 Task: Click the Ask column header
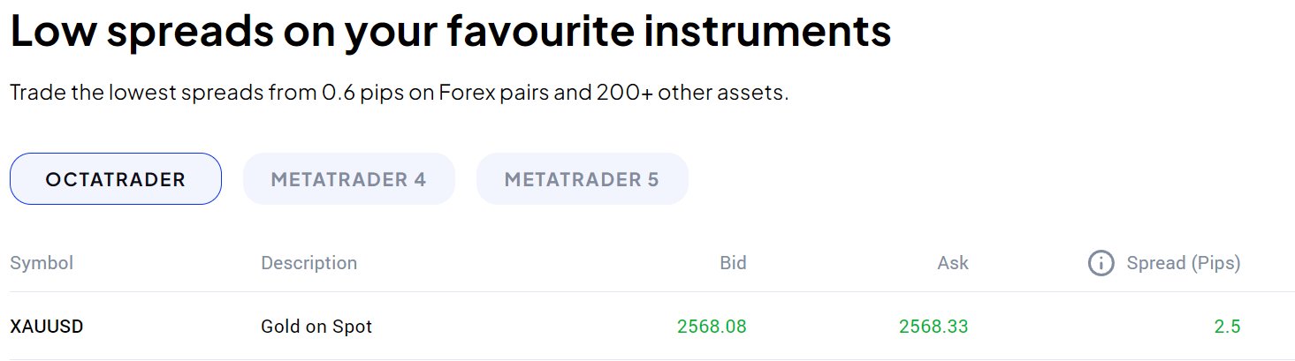953,263
